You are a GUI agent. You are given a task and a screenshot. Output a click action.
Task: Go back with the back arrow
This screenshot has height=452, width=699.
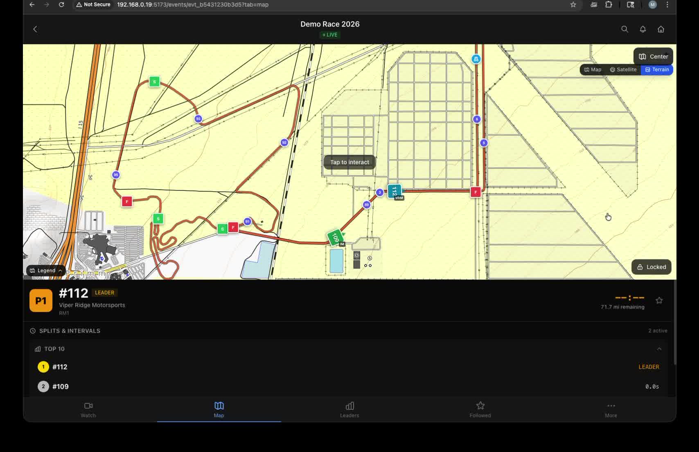35,29
